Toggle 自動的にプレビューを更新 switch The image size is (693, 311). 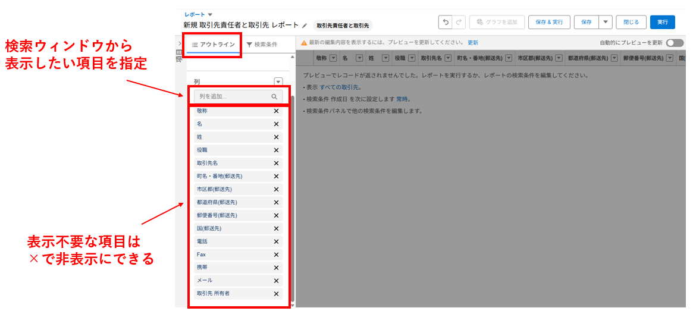(675, 43)
